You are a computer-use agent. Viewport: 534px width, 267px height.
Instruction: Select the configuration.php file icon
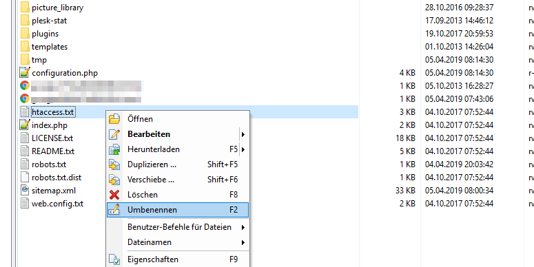[25, 73]
